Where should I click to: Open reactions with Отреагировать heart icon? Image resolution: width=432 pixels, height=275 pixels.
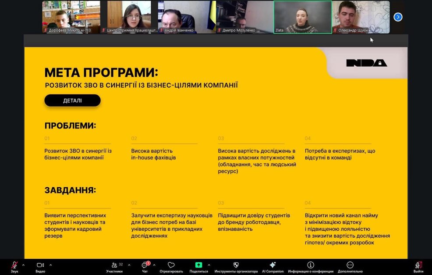[x=171, y=265]
